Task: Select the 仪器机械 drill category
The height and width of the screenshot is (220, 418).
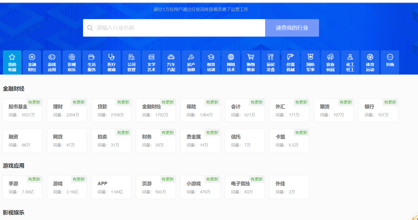Action: coord(291,62)
